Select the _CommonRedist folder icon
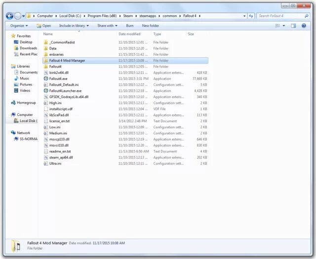This screenshot has height=259, width=316. (46, 42)
